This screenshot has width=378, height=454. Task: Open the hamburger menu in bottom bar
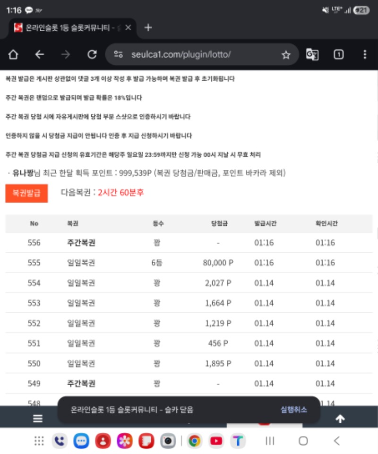38,419
